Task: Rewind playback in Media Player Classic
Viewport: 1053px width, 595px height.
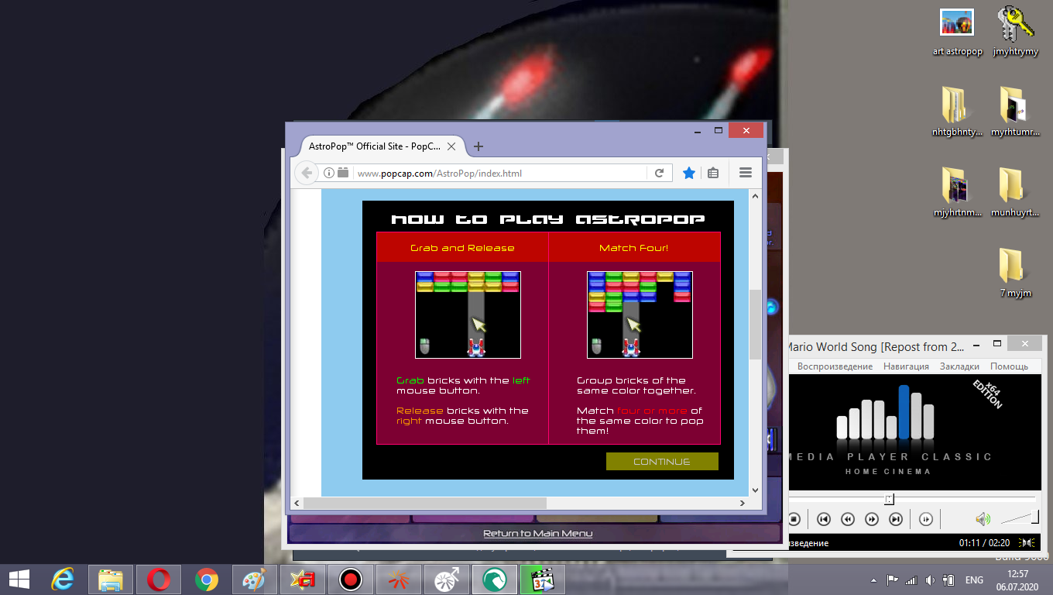Action: 848,519
